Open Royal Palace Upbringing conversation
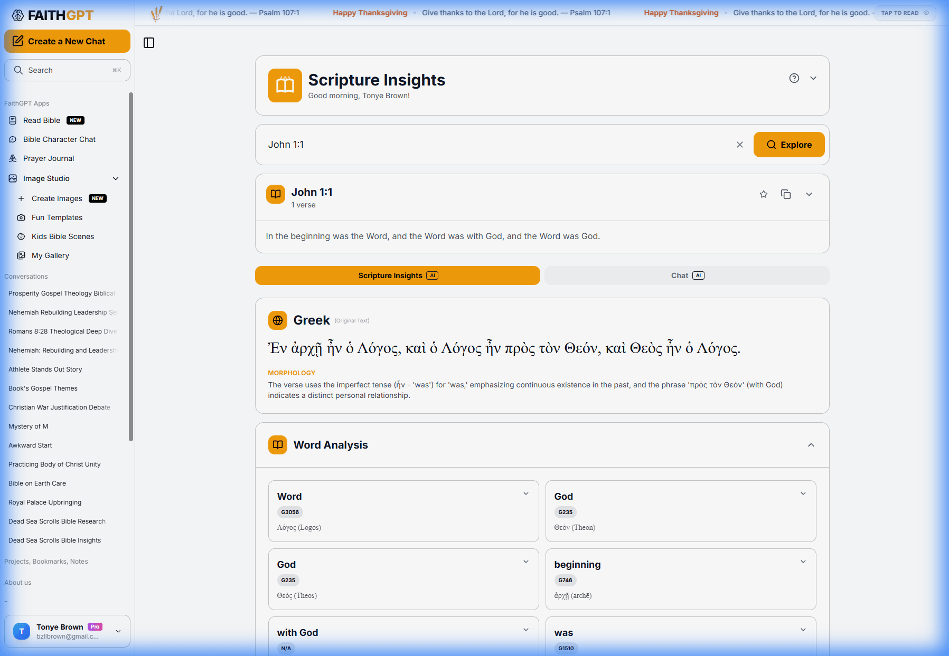The width and height of the screenshot is (949, 656). click(45, 502)
